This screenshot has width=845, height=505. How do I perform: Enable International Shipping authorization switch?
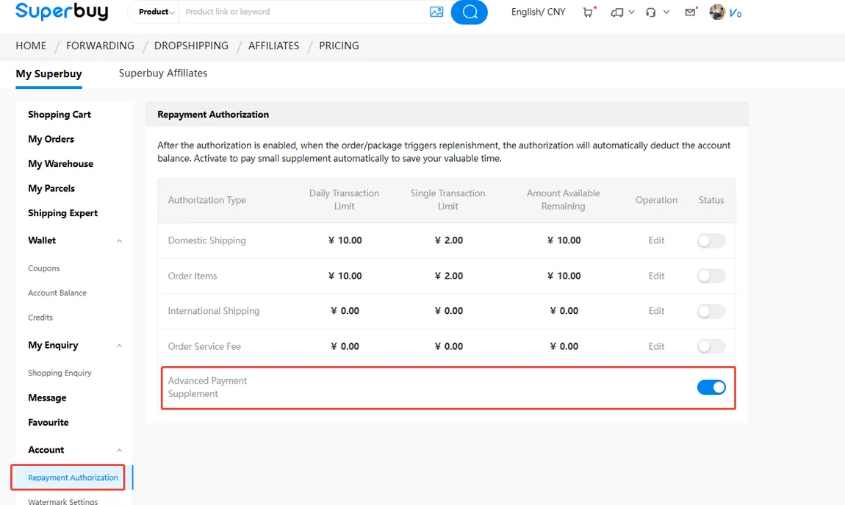pos(711,311)
